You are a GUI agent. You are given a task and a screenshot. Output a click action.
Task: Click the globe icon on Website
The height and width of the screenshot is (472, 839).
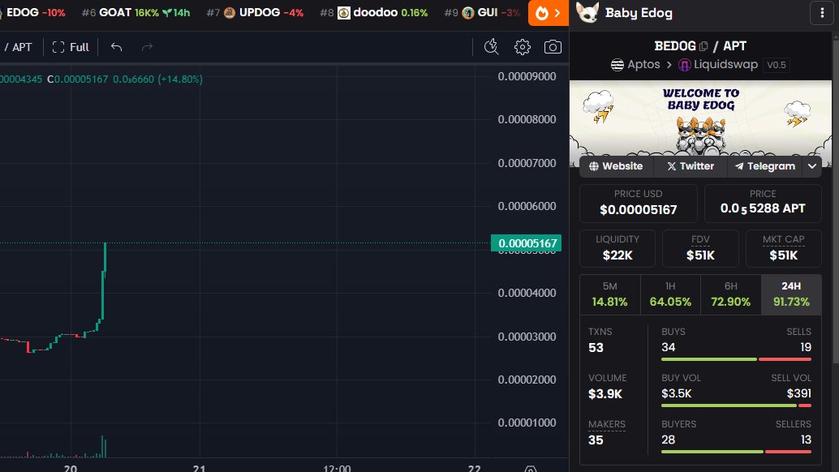click(594, 166)
